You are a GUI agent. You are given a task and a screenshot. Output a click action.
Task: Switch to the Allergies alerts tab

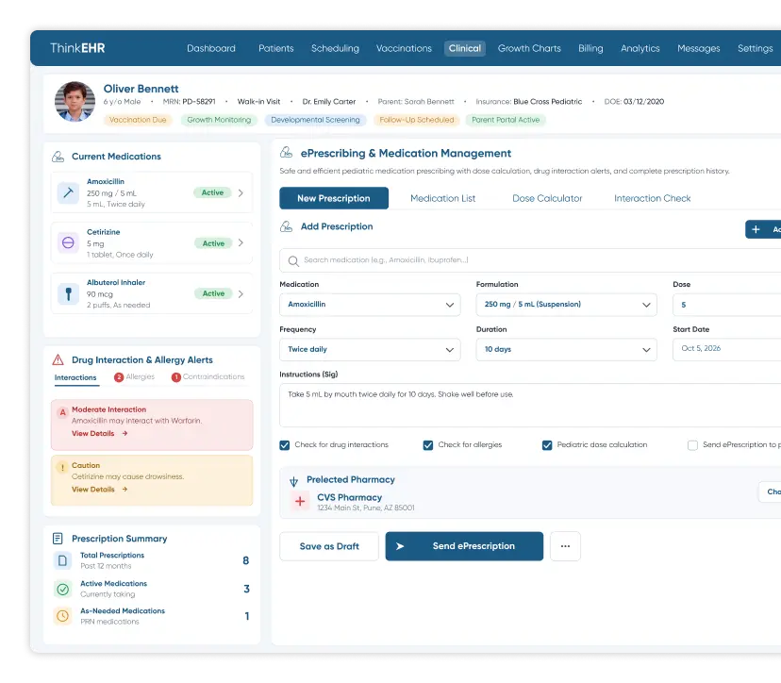pyautogui.click(x=135, y=377)
